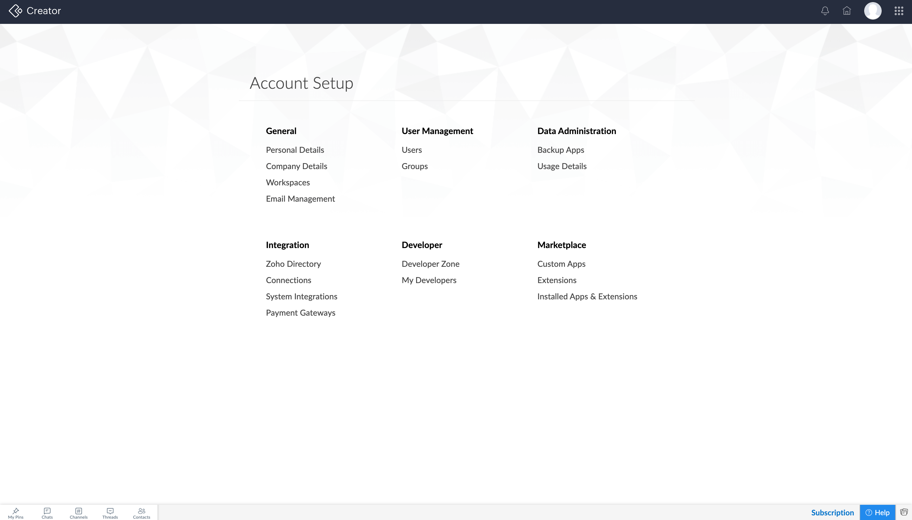Go to Users under User Management
The image size is (912, 520).
click(x=412, y=150)
